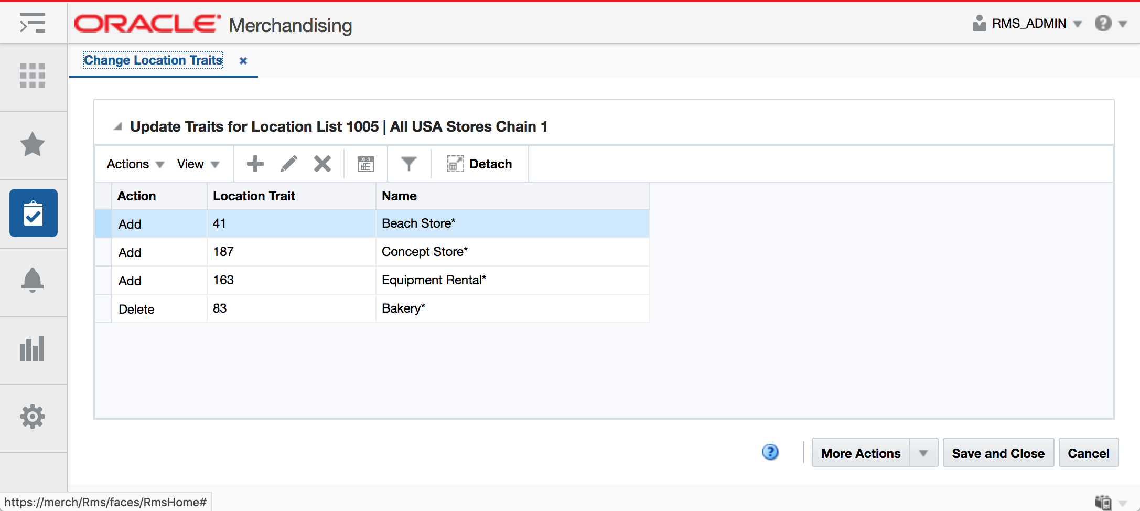1140x511 pixels.
Task: Open the Favorites star panel
Action: tap(33, 145)
